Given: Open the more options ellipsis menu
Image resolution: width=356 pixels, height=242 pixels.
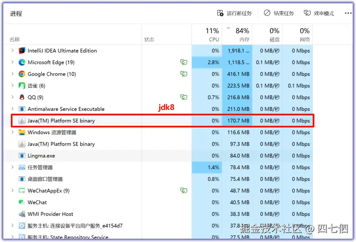Looking at the screenshot, I should coord(348,13).
